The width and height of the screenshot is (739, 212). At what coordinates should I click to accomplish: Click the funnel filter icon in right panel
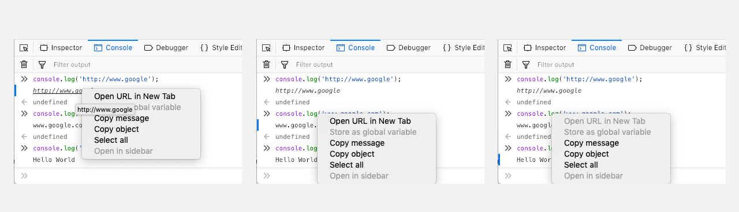525,65
